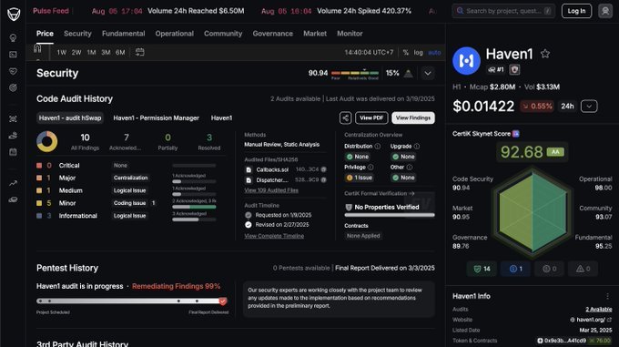Switch to the Community tab
The image size is (619, 347).
click(x=223, y=34)
